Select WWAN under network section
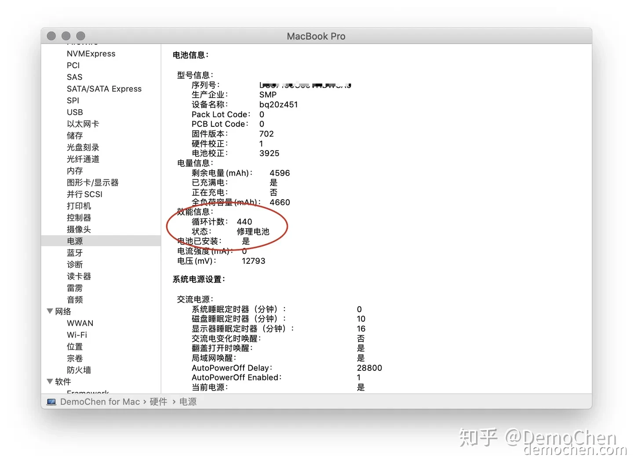 (80, 323)
